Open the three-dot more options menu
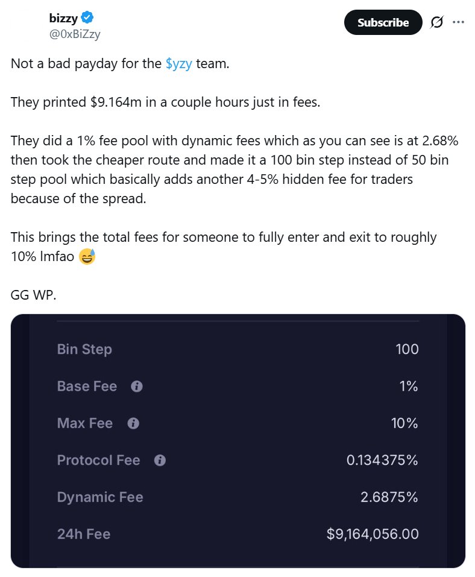 pos(458,22)
